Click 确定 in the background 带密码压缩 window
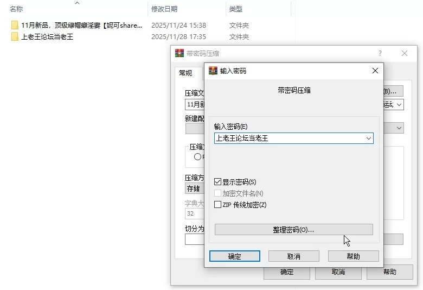The width and height of the screenshot is (423, 290). click(287, 273)
